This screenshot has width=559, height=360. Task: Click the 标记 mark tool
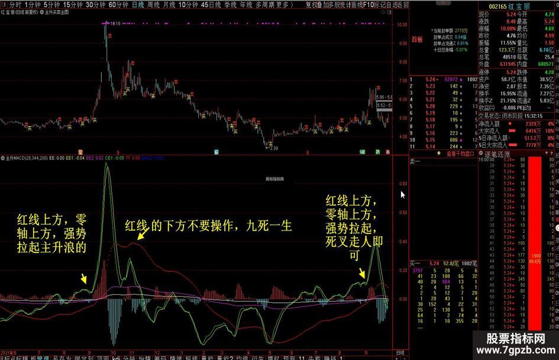tap(379, 5)
